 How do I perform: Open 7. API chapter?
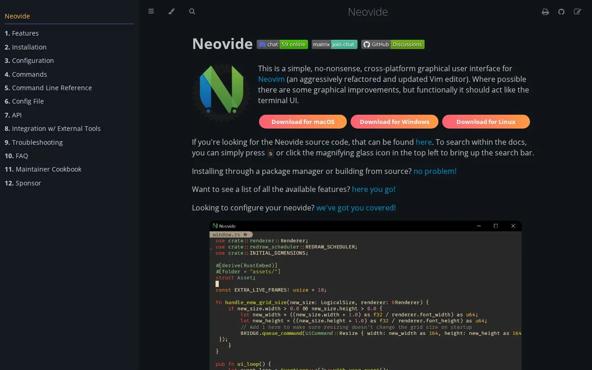coord(13,115)
